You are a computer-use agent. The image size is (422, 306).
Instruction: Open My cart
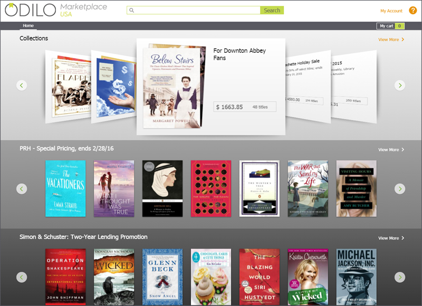point(390,26)
